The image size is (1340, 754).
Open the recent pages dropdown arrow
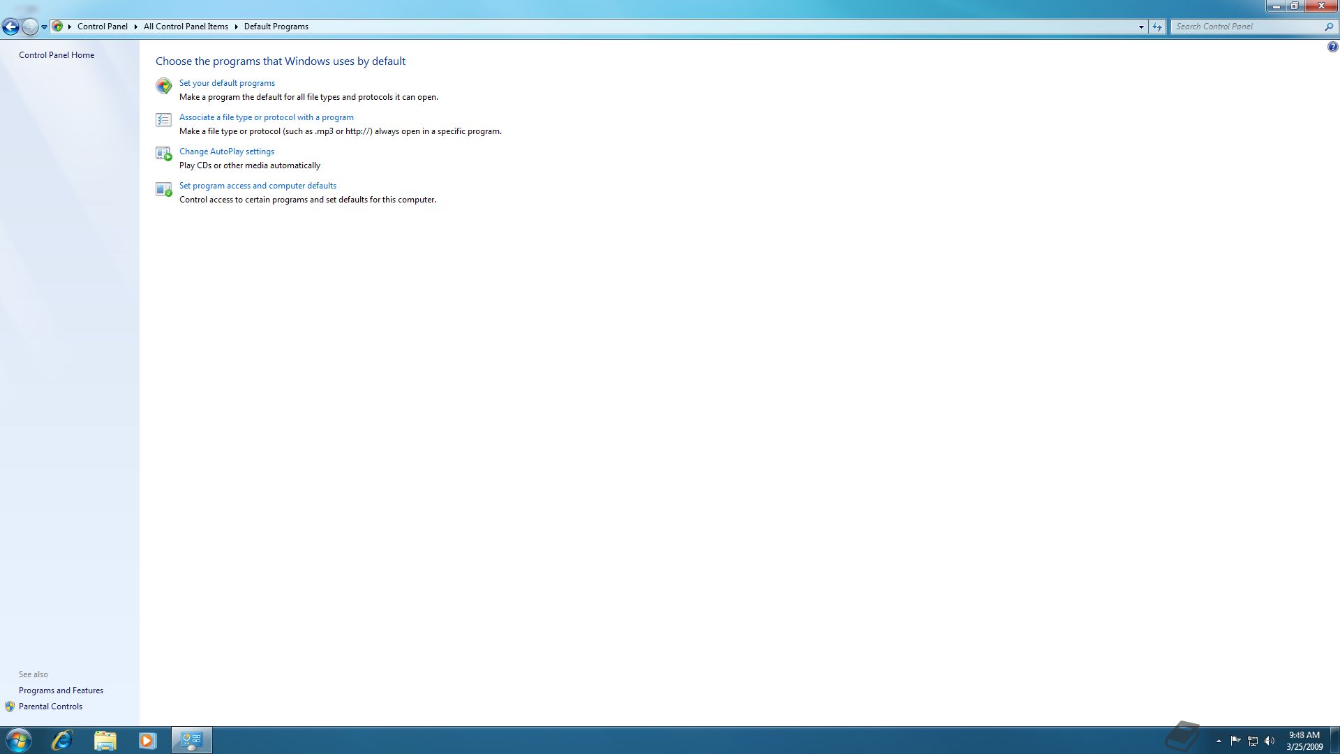[x=44, y=27]
